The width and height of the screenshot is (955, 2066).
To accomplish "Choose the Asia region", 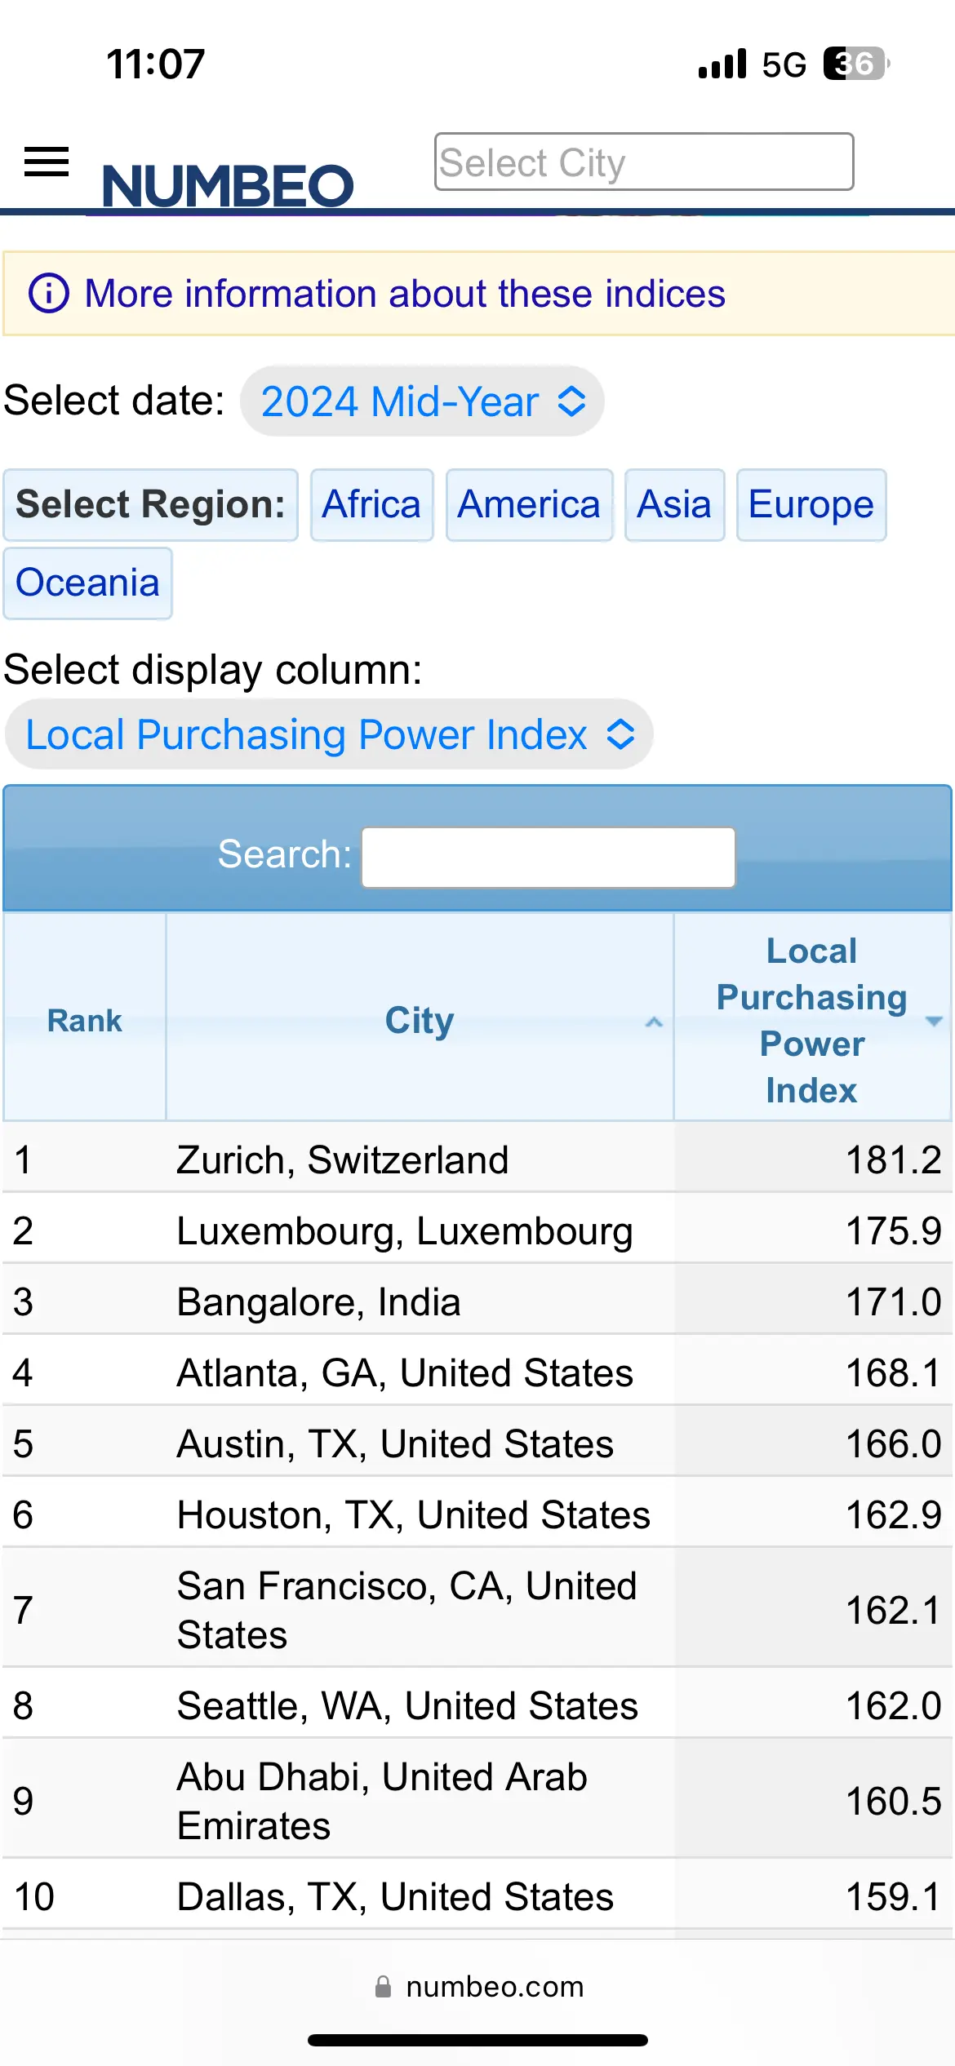I will 674,504.
